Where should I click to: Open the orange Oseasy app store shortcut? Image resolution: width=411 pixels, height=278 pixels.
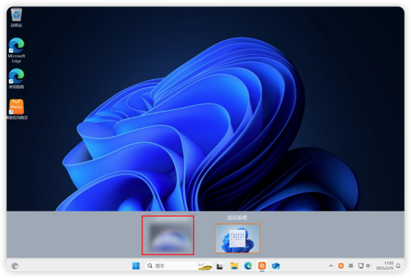coord(16,109)
